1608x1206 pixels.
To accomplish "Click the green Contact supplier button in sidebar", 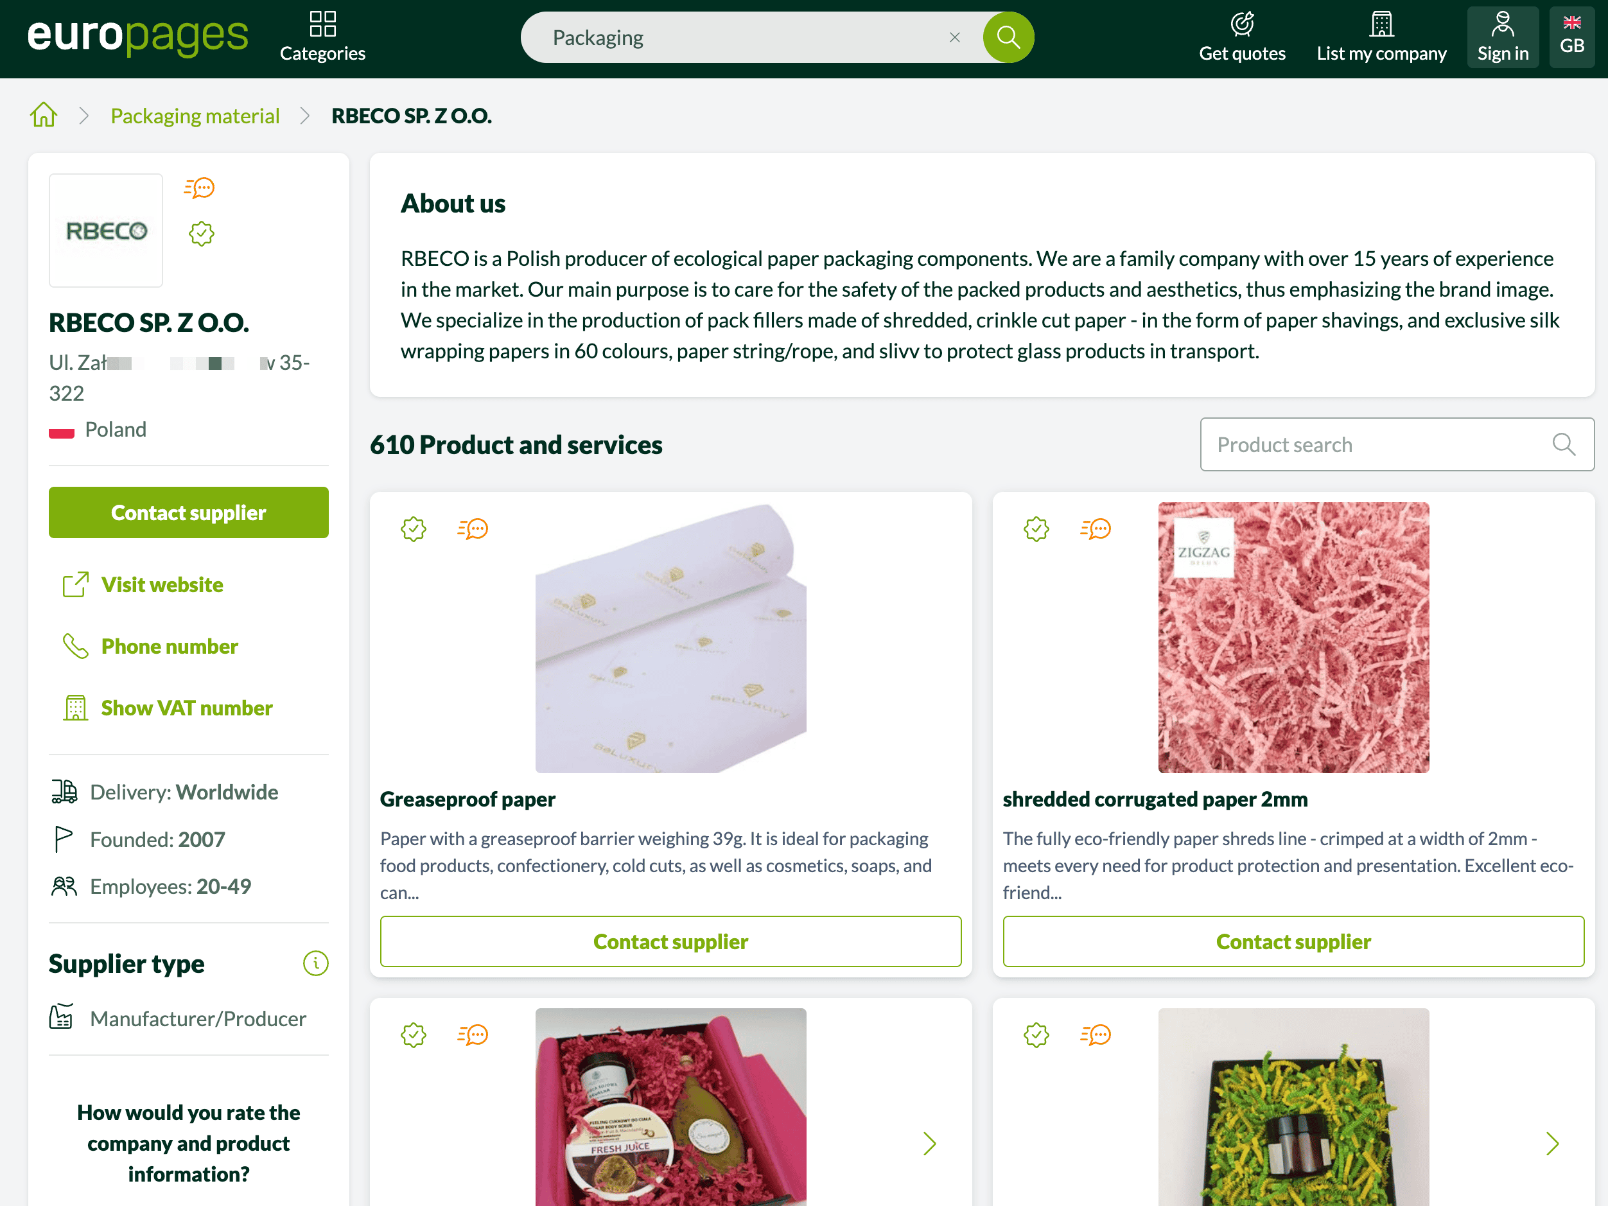I will pyautogui.click(x=188, y=512).
